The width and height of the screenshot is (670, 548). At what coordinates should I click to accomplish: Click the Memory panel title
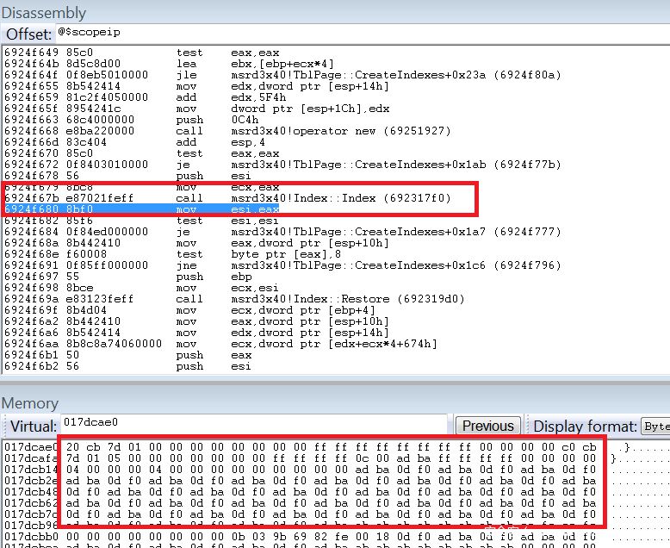tap(30, 403)
